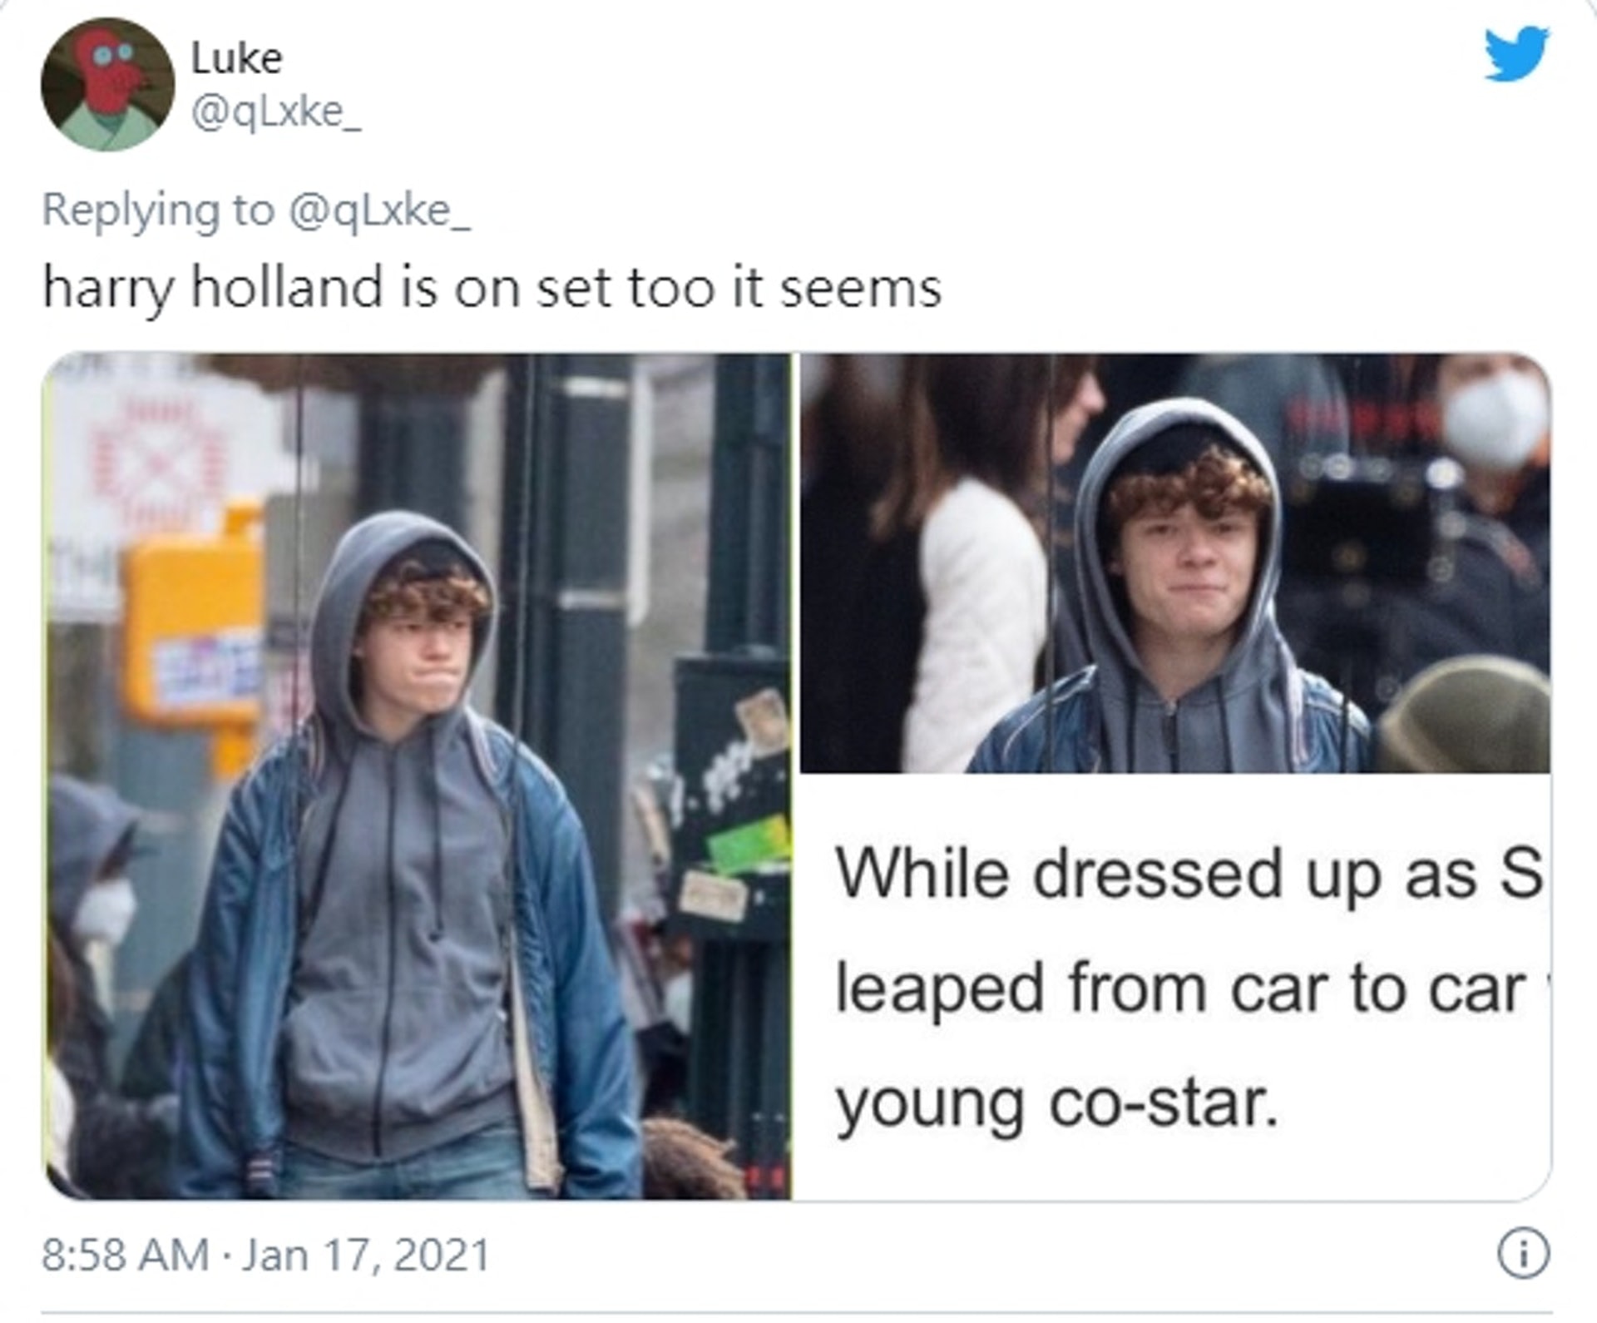Click the Jan 17, 2021 date
Image resolution: width=1597 pixels, height=1323 pixels.
click(365, 1255)
